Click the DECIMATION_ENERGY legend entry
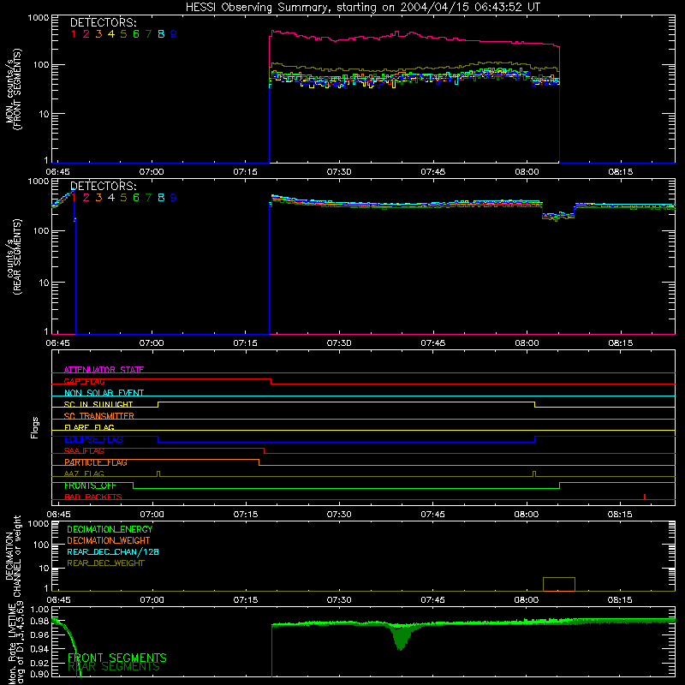Viewport: 685px width, 685px height. 110,529
